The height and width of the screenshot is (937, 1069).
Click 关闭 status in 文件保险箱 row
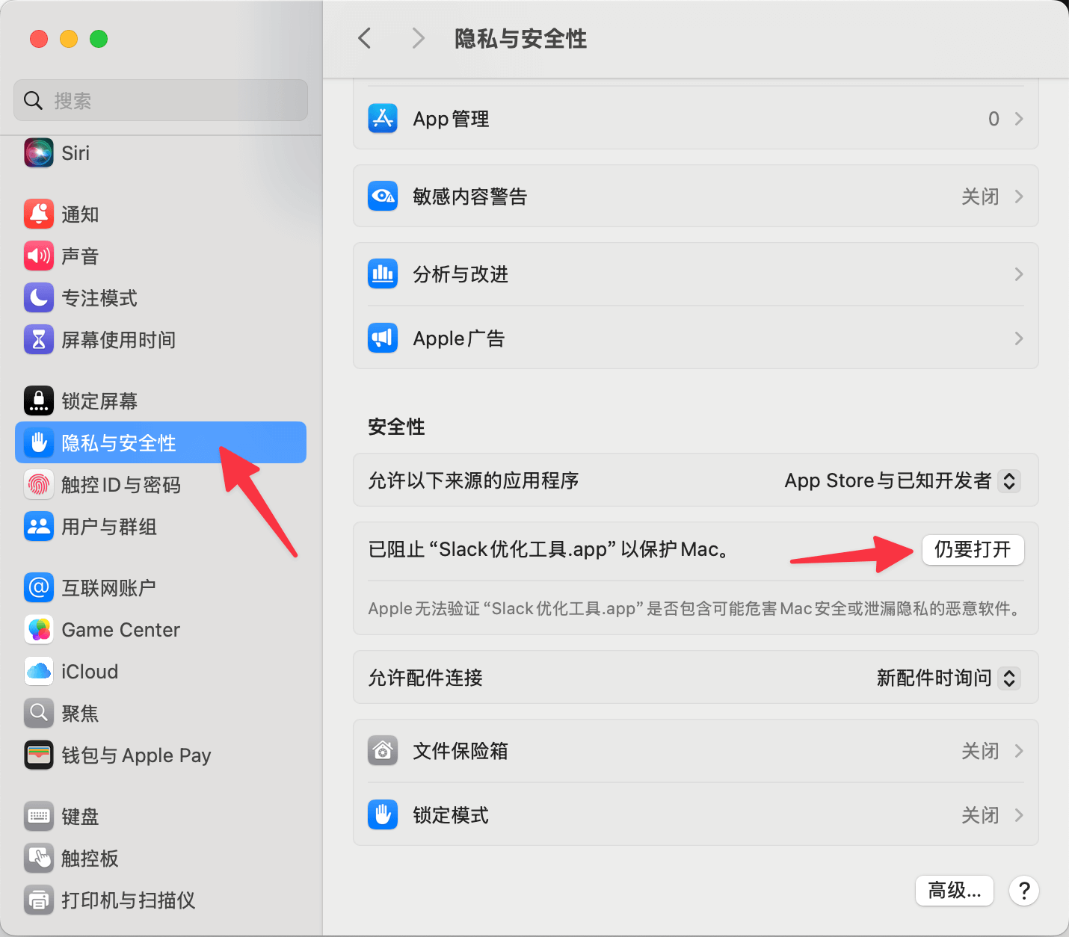click(x=980, y=751)
